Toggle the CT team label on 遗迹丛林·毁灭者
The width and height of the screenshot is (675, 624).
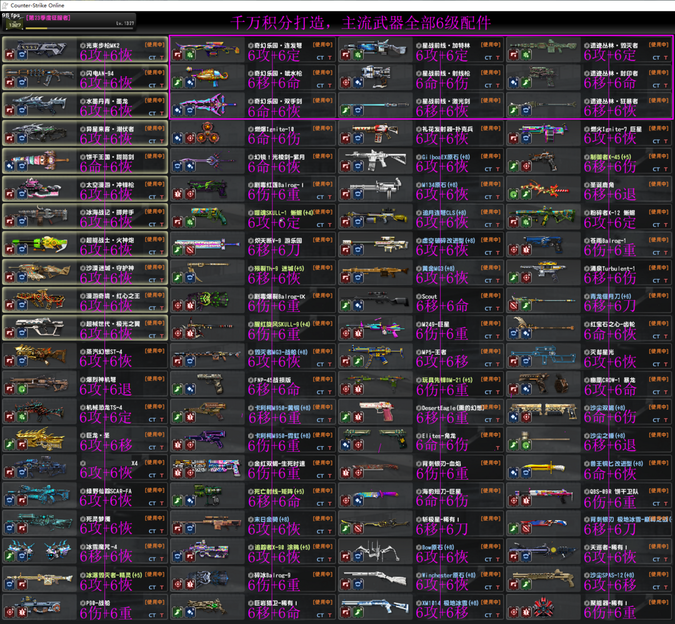click(656, 58)
